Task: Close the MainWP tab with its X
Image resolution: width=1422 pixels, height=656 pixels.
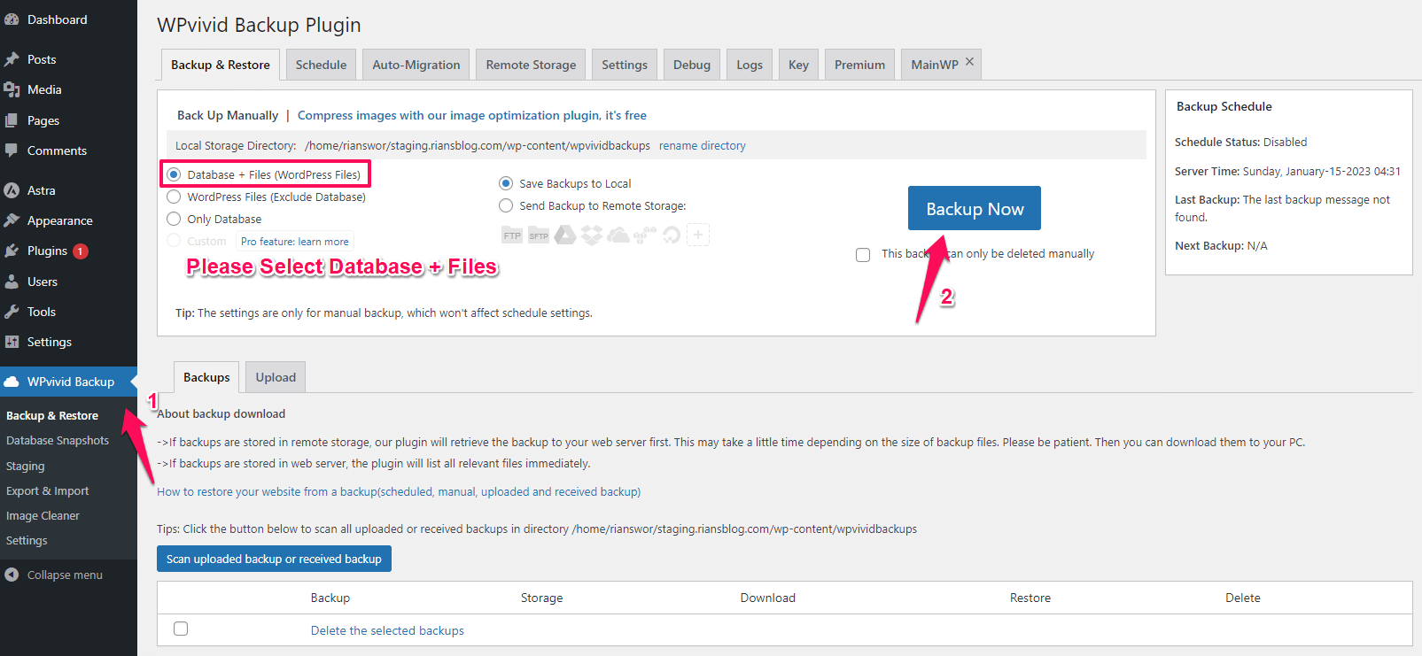Action: click(x=969, y=61)
